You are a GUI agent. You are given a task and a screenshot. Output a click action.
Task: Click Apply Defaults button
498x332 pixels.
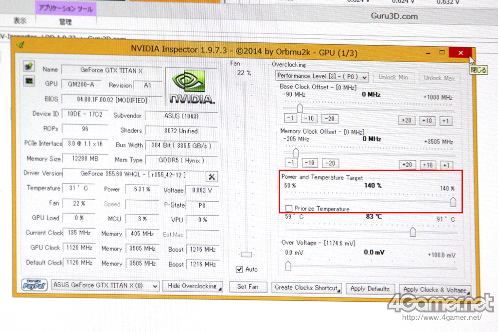370,289
